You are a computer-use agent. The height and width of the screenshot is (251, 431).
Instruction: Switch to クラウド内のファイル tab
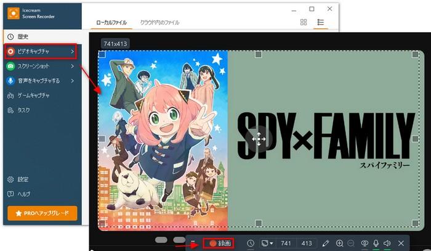tap(159, 23)
